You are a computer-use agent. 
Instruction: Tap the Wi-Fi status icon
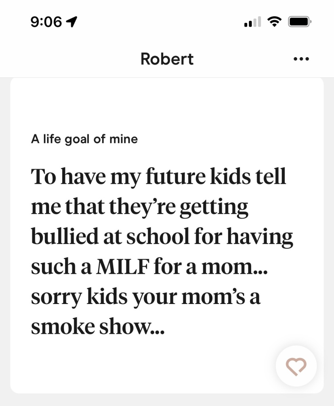coord(274,22)
